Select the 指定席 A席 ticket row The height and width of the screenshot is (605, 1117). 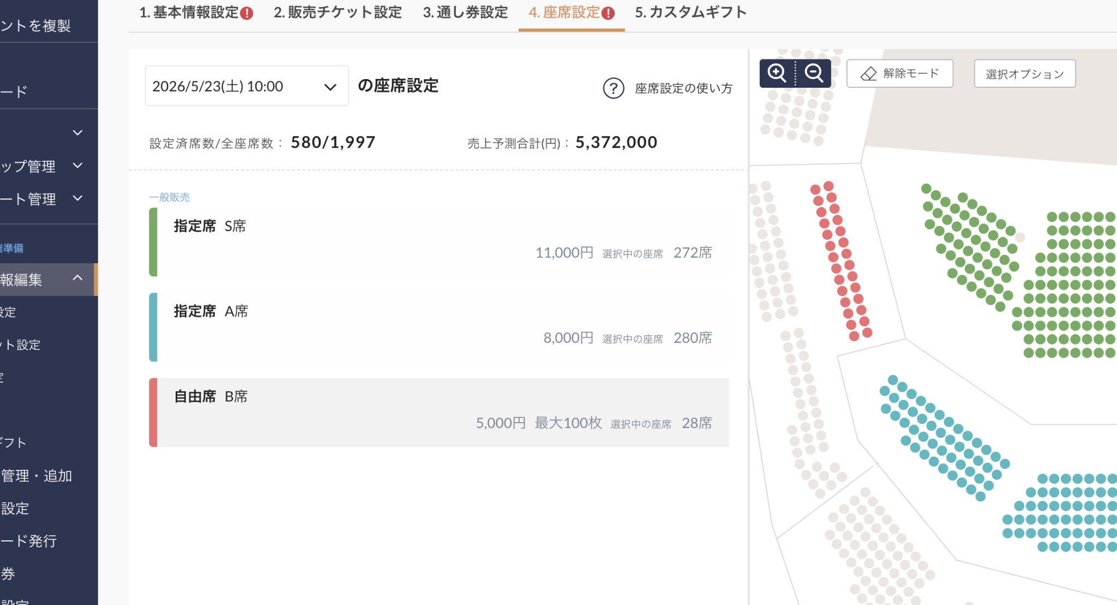pyautogui.click(x=439, y=327)
